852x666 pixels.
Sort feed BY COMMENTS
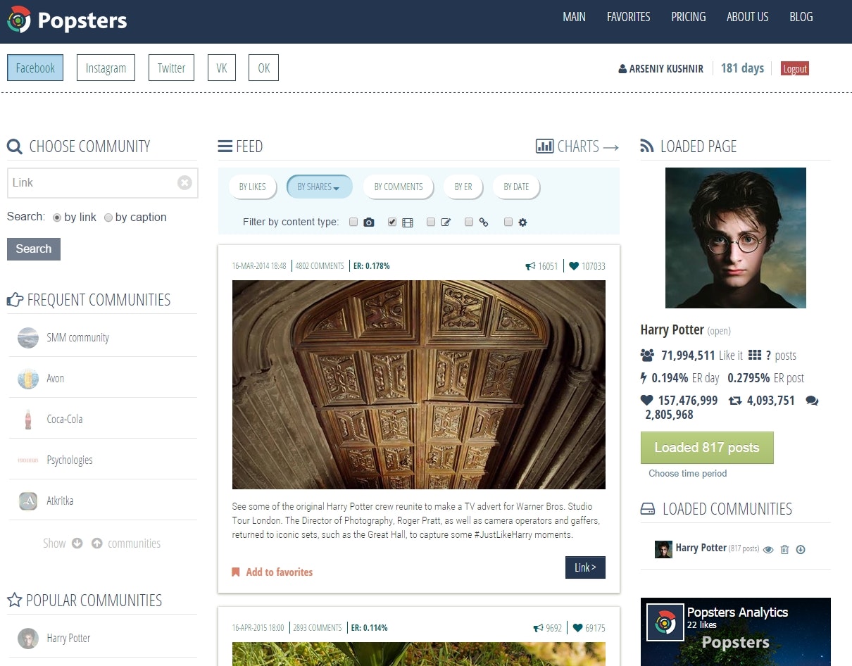[x=399, y=187]
